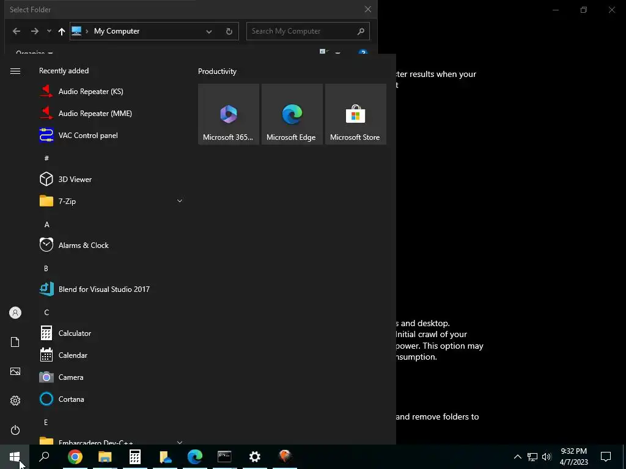The width and height of the screenshot is (626, 469).
Task: Select the letter C section header
Action: click(46, 312)
